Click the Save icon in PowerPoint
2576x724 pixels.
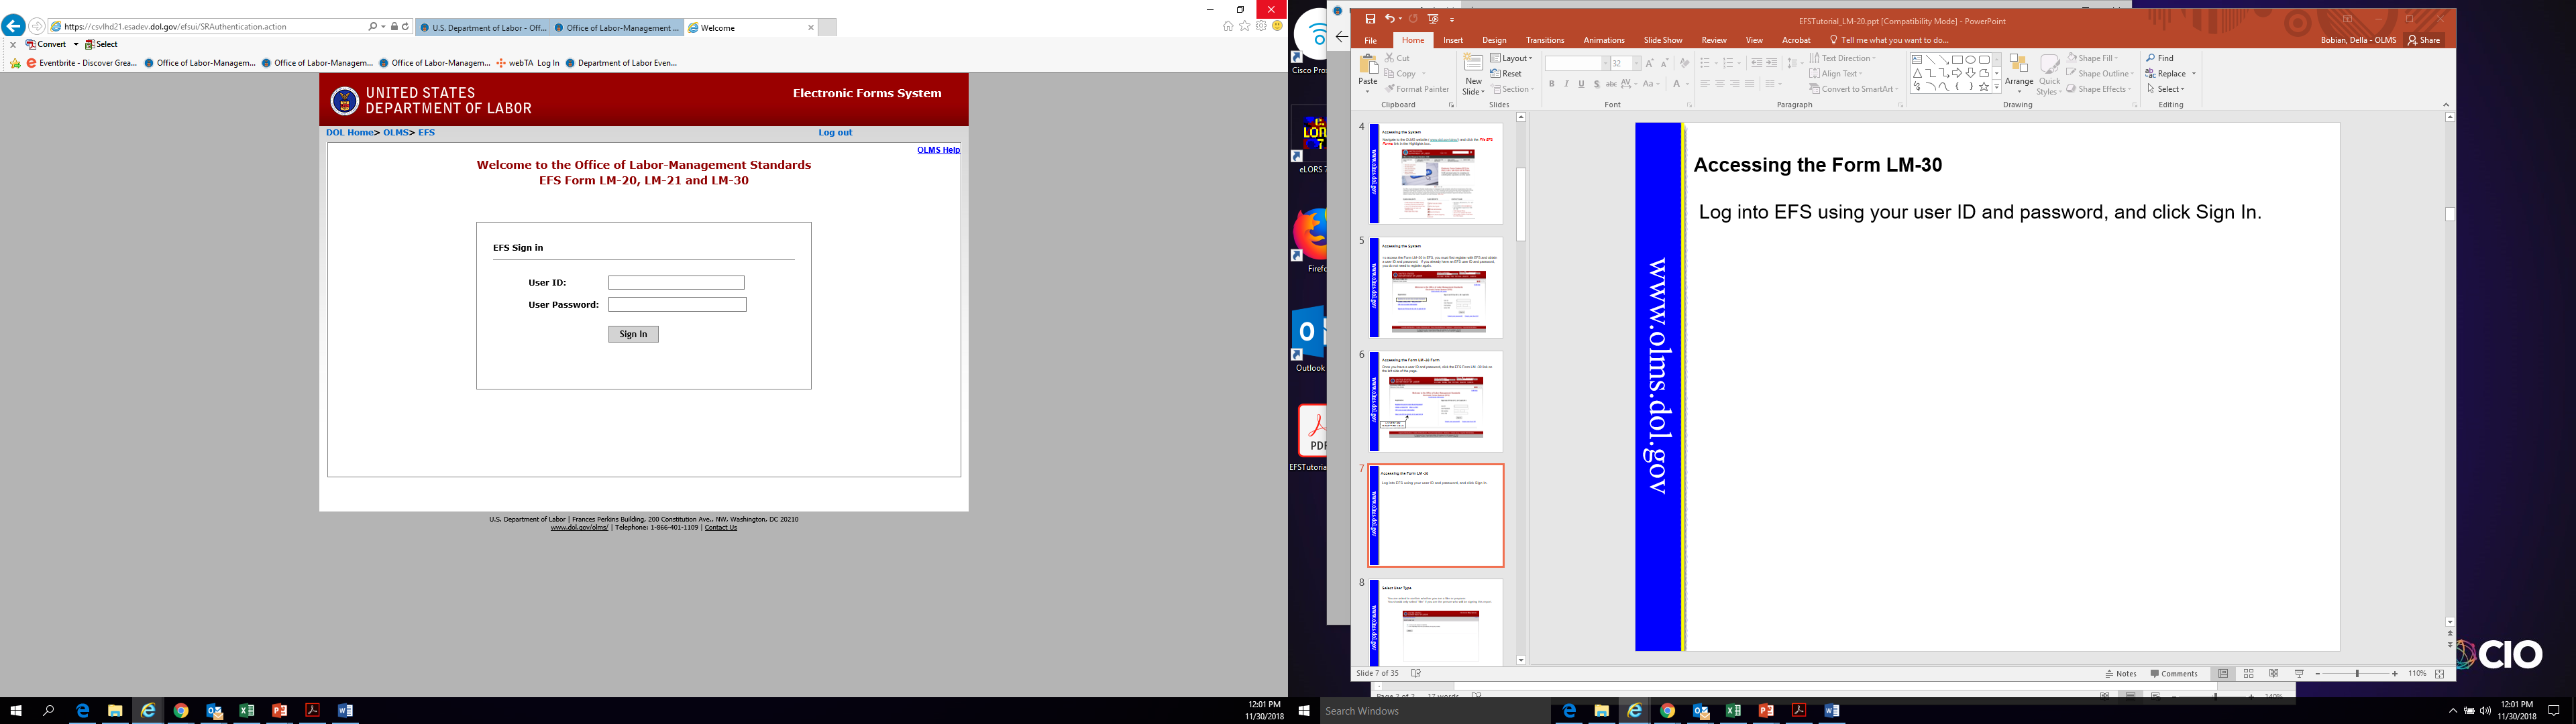[x=1370, y=19]
